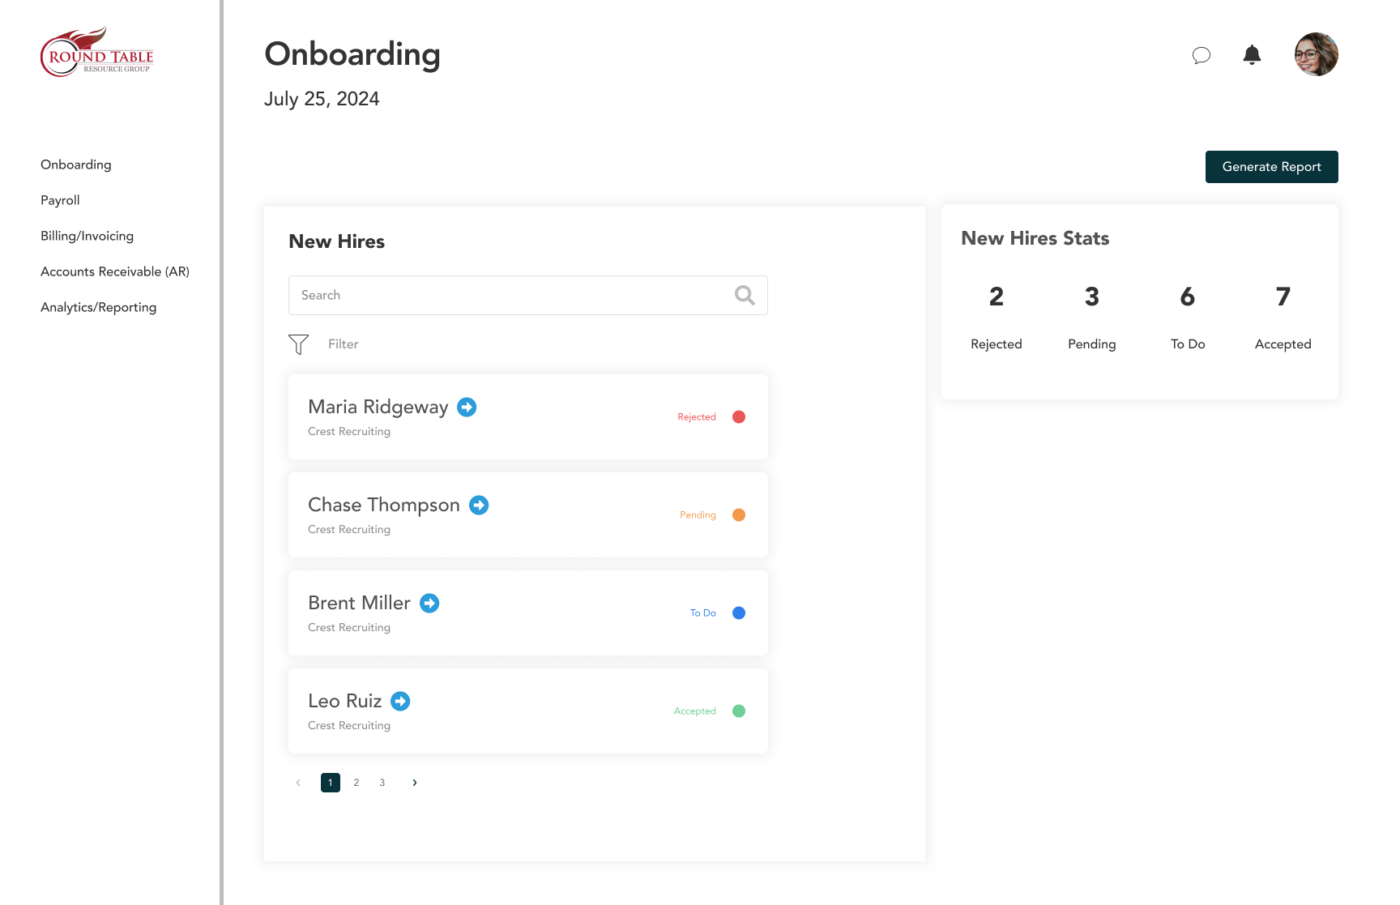Open Billing/Invoicing from sidebar
Viewport: 1400px width, 905px height.
pos(87,236)
